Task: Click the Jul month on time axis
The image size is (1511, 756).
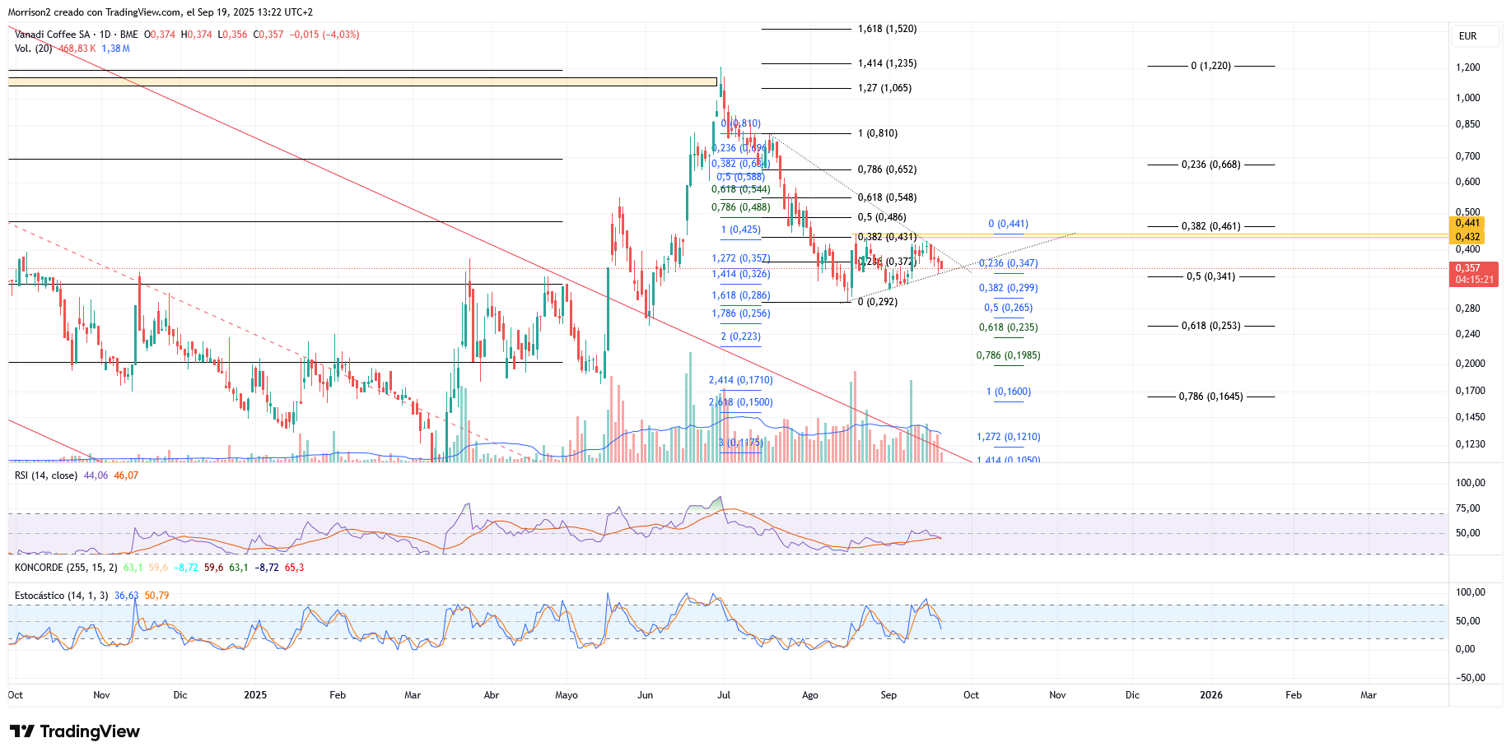Action: [x=724, y=695]
